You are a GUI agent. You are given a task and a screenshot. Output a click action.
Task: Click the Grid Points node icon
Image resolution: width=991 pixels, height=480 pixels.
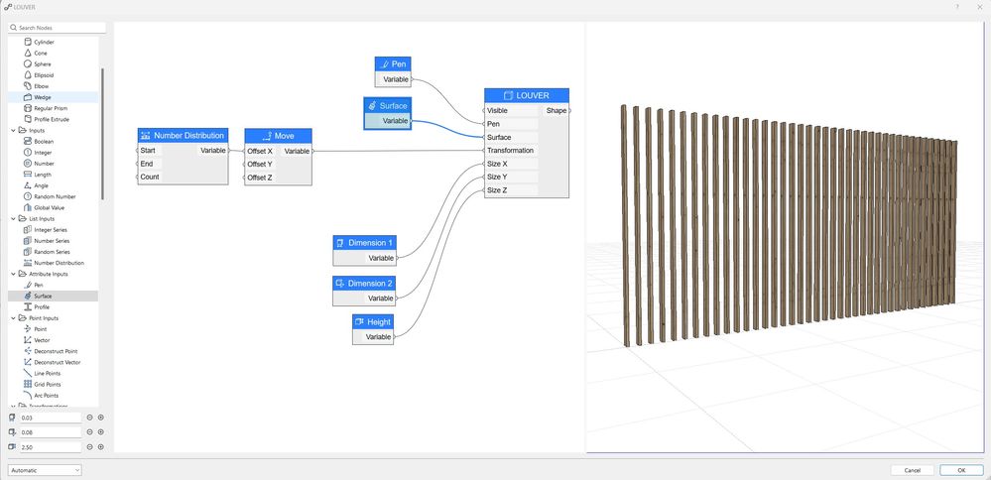coord(27,384)
